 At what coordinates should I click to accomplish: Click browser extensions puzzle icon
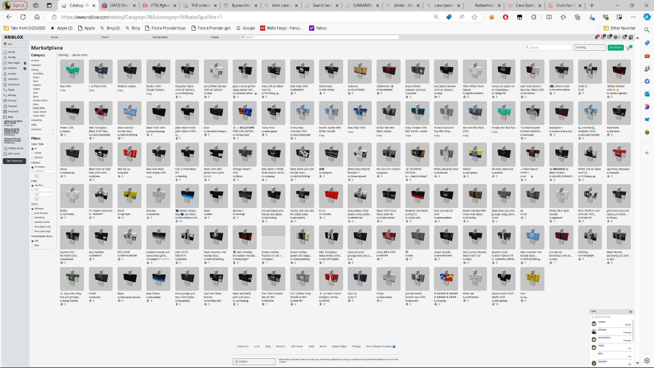pos(534,17)
